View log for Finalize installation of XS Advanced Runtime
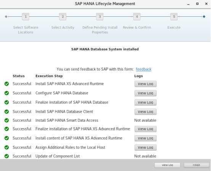This screenshot has height=171, width=211. [x=145, y=129]
